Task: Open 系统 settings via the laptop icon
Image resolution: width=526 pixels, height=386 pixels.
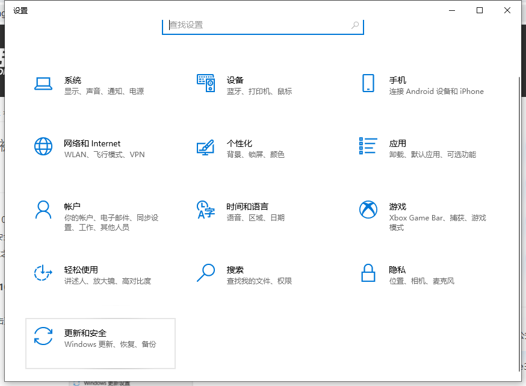Action: (43, 84)
